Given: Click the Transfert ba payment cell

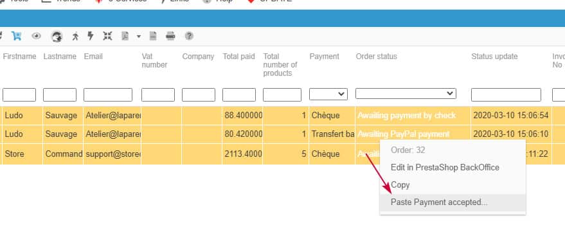Looking at the screenshot, I should [x=332, y=134].
